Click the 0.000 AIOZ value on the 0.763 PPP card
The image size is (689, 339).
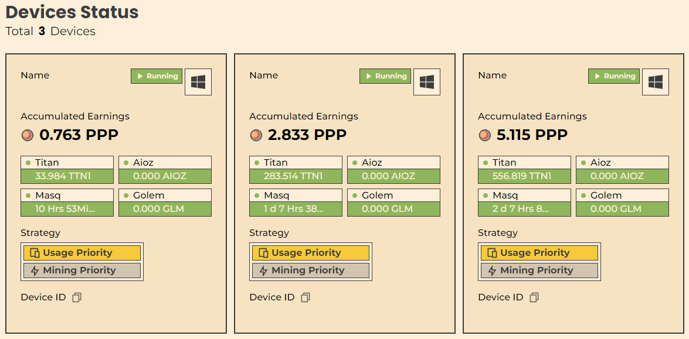[x=165, y=176]
